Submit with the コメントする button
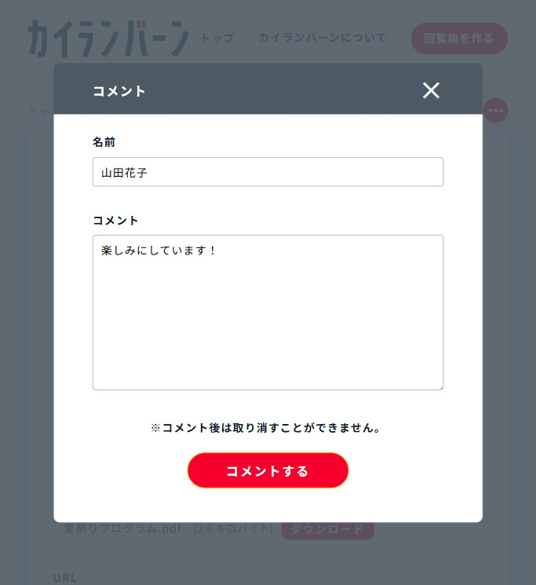The width and height of the screenshot is (536, 585). [x=268, y=471]
